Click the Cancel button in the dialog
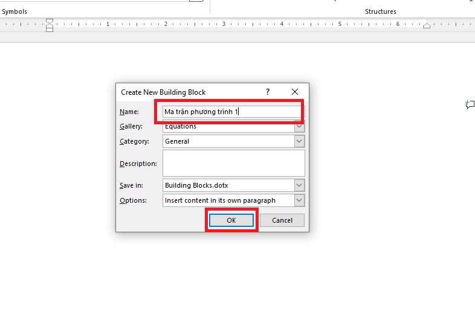The height and width of the screenshot is (315, 475). [282, 220]
